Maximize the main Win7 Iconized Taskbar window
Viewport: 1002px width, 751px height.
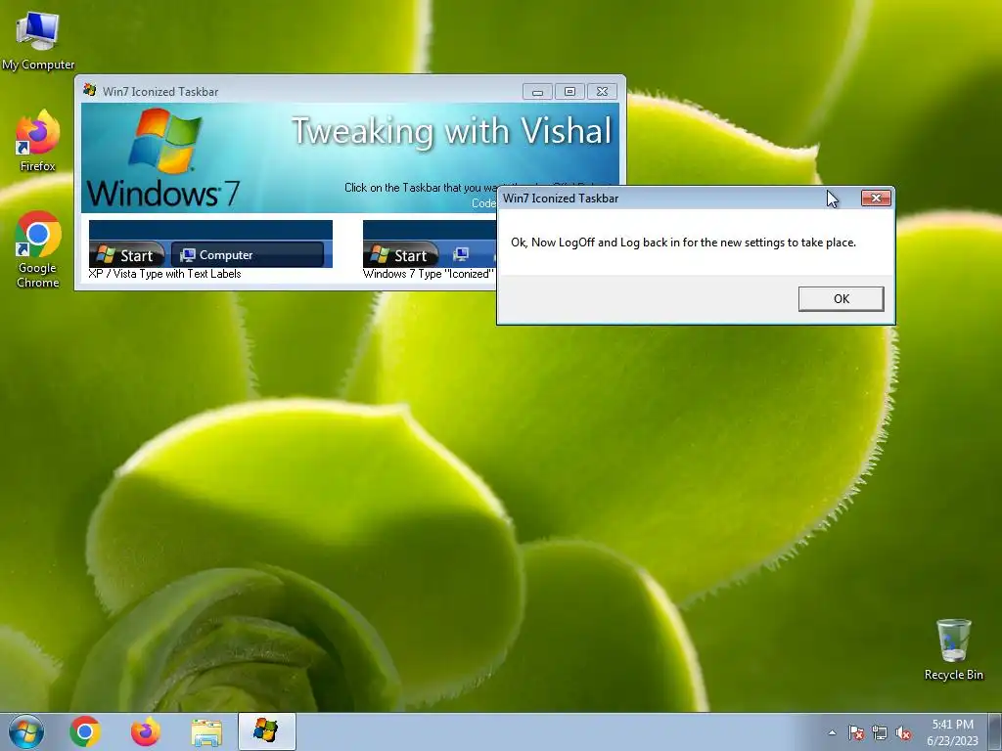569,92
